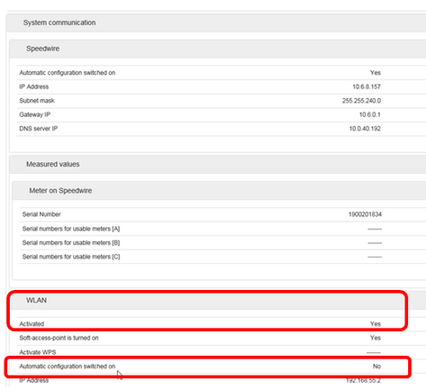Expand the Measured values section header
426x389 pixels.
(x=217, y=164)
